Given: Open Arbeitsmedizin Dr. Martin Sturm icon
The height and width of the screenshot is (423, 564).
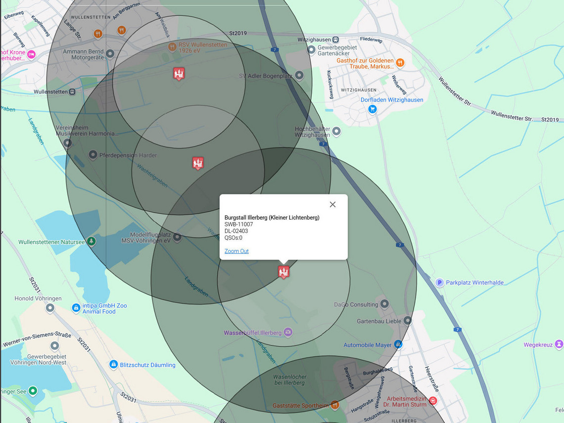Looking at the screenshot, I should (433, 401).
